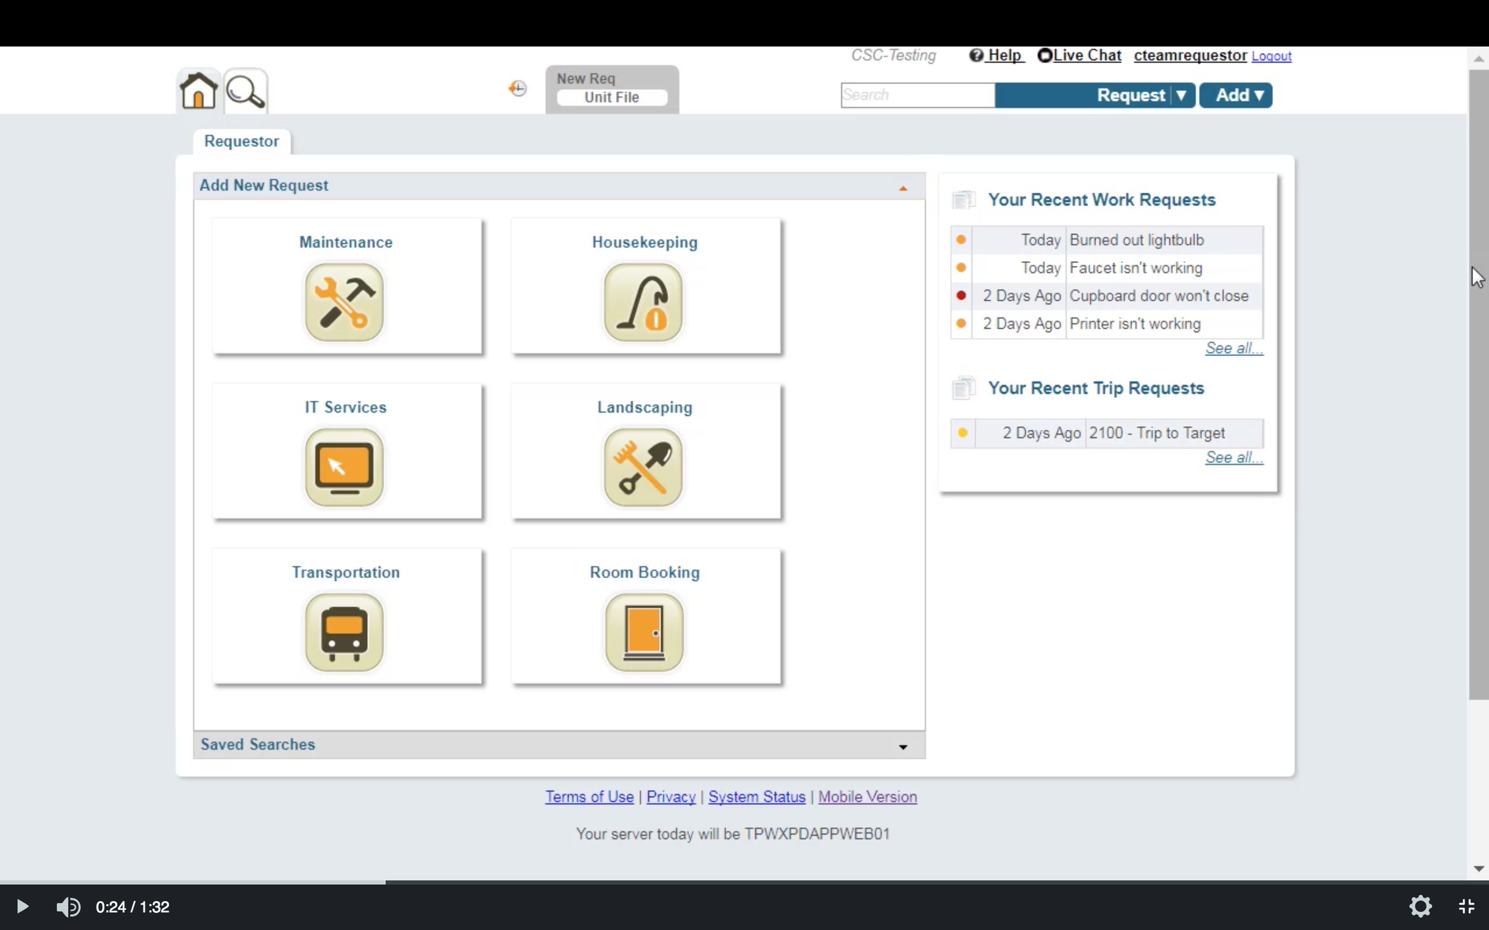This screenshot has width=1489, height=930.
Task: Open the IT Services monitor icon
Action: tap(344, 468)
